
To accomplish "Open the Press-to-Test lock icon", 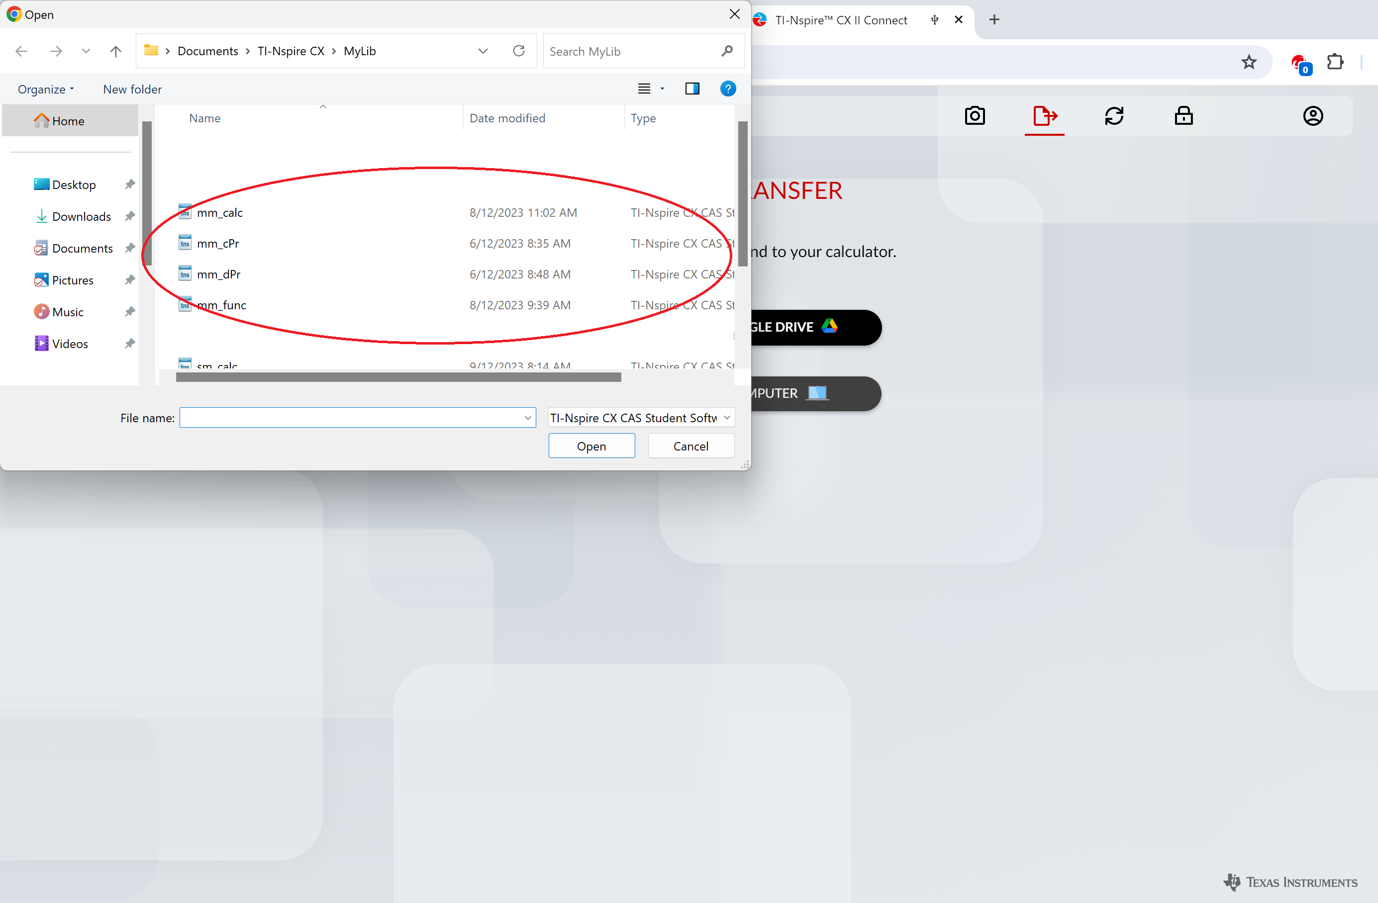I will tap(1184, 116).
